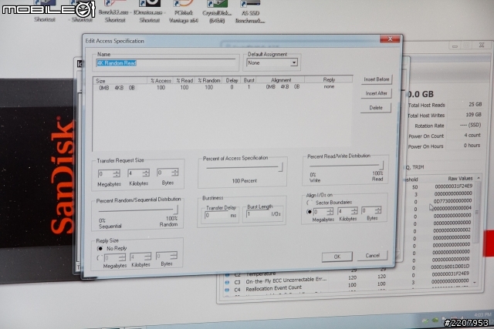Click the % Read column header
494x329 pixels.
[x=184, y=81]
